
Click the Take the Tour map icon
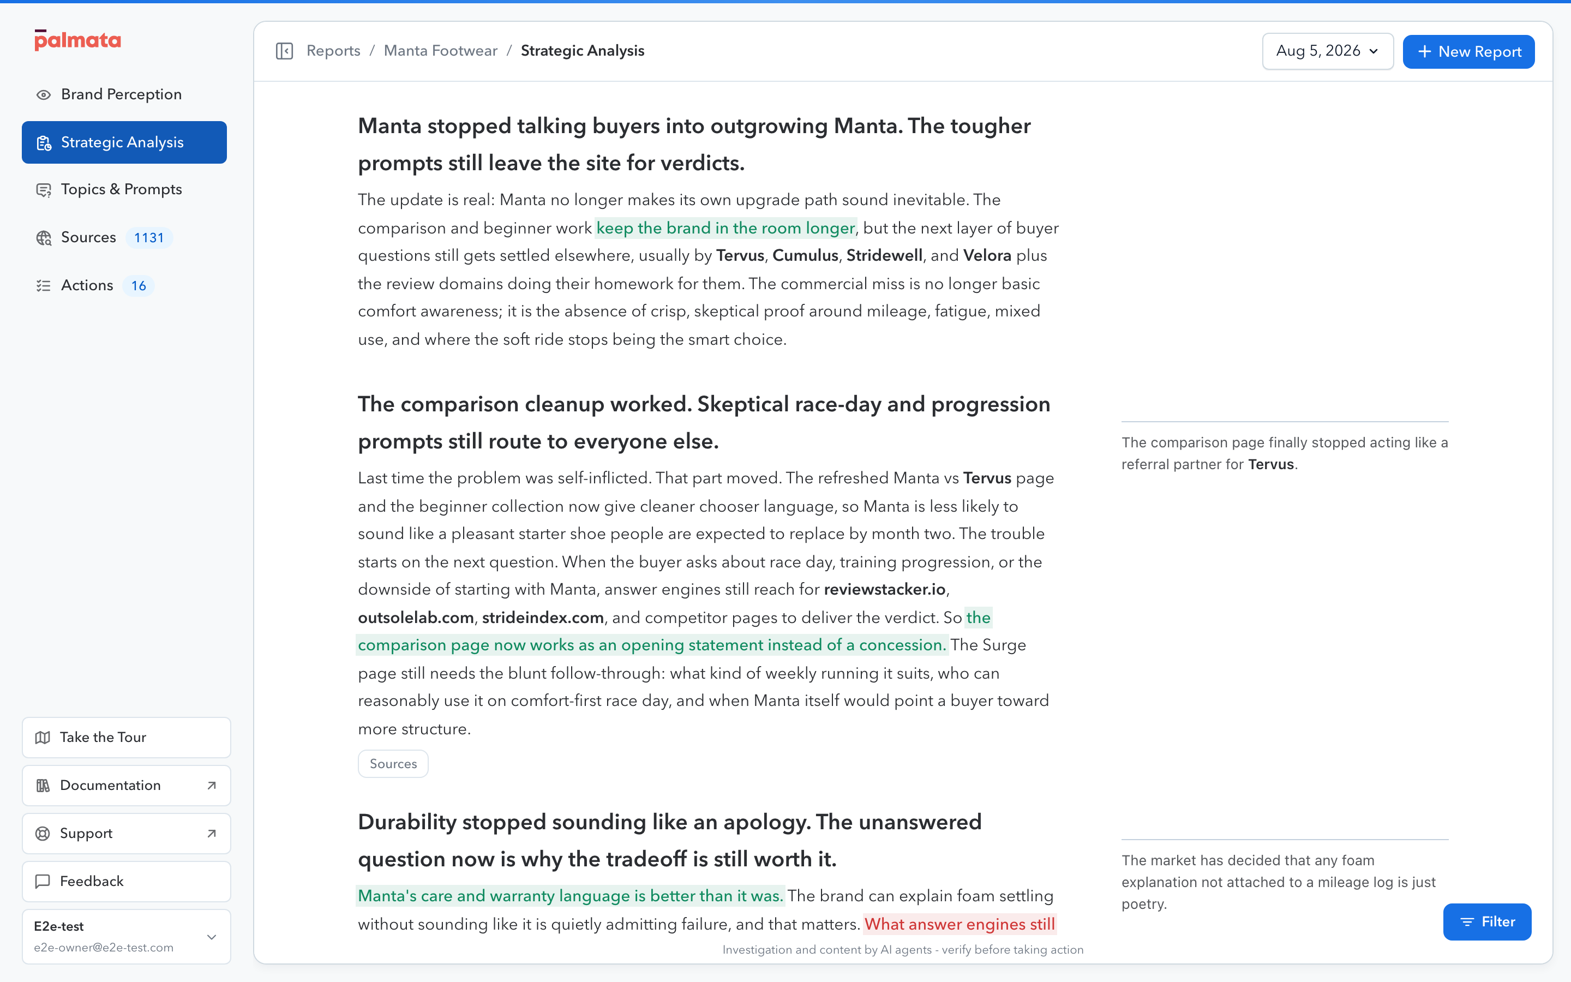(43, 737)
